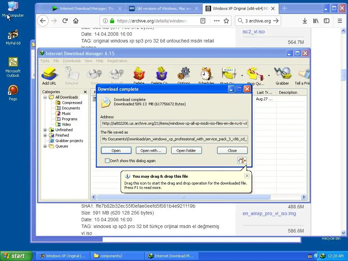Open the IDM Tasks menu

(x=45, y=61)
